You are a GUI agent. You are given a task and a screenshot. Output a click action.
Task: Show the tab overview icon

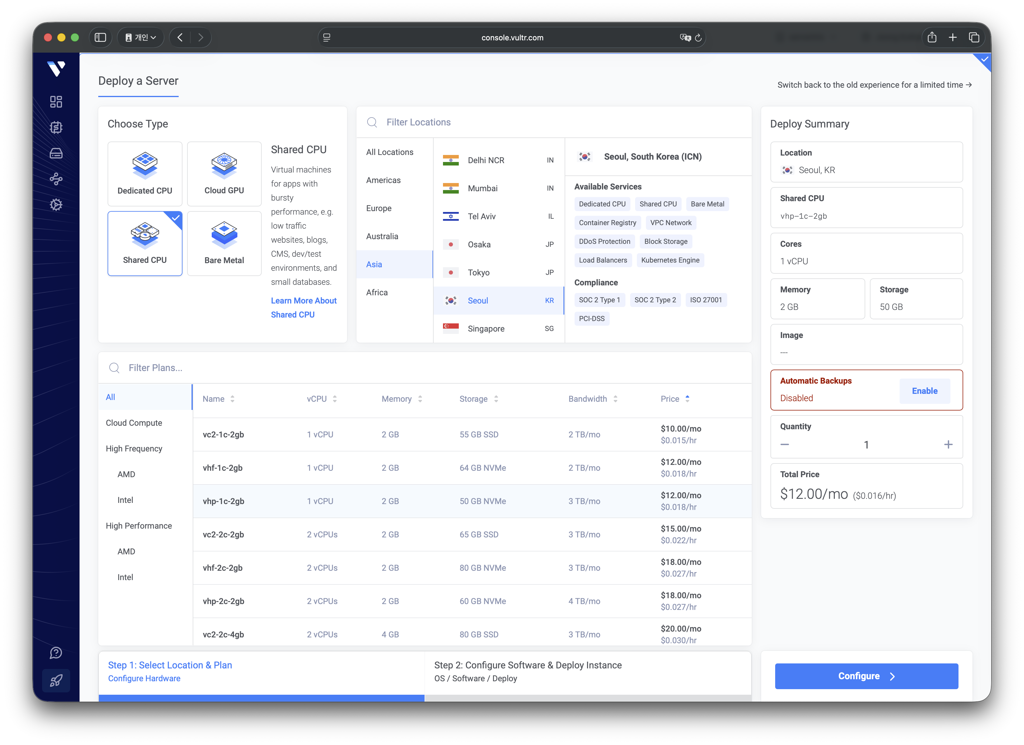pos(974,37)
